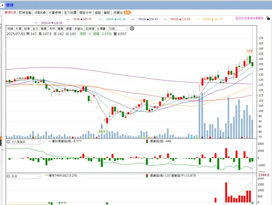Switch to the 筆記 tab
Screen dimensions: 272x205
[107, 12]
